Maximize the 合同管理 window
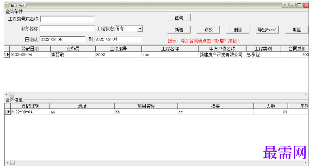Viewport: 315px width, 167px height. [x=299, y=5]
